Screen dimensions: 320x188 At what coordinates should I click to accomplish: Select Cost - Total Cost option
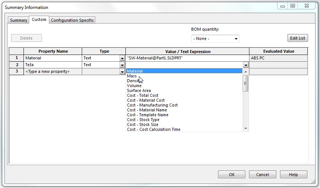[x=143, y=95]
